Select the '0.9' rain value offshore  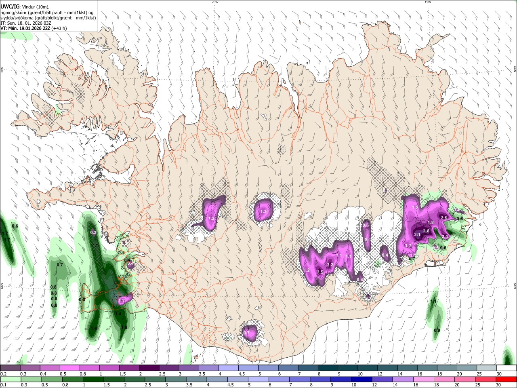tap(437, 330)
